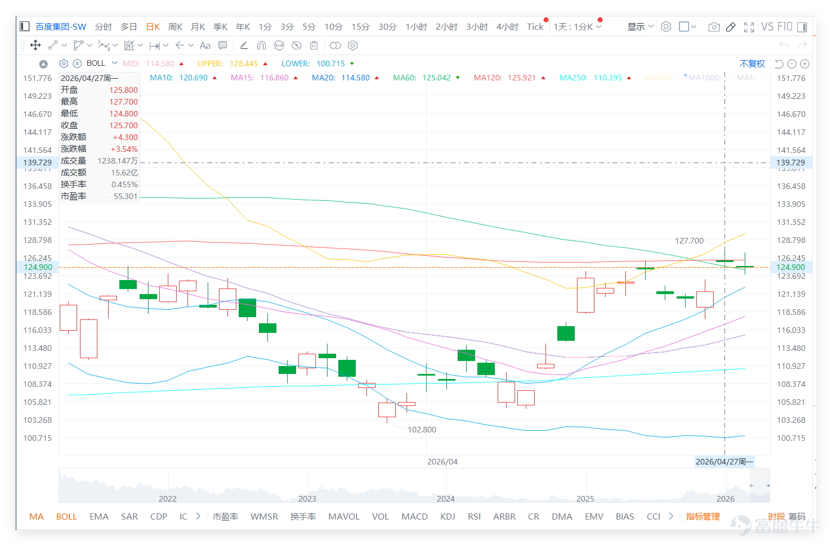832x546 pixels.
Task: Toggle the MACD sub-indicator
Action: pyautogui.click(x=414, y=516)
